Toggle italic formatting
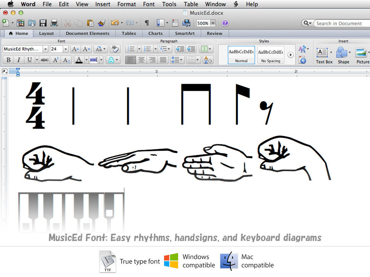 18,60
